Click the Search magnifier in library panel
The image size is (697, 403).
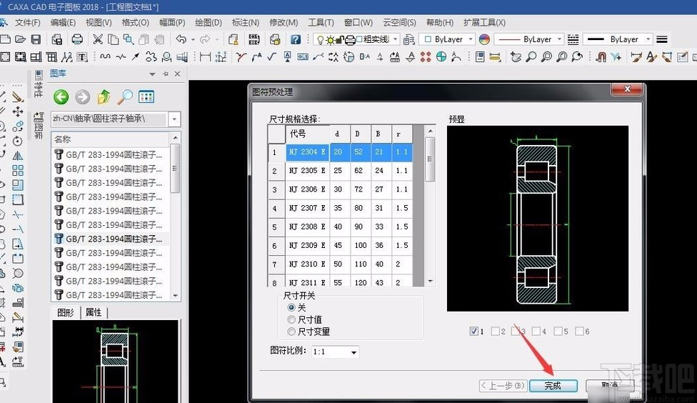(125, 96)
